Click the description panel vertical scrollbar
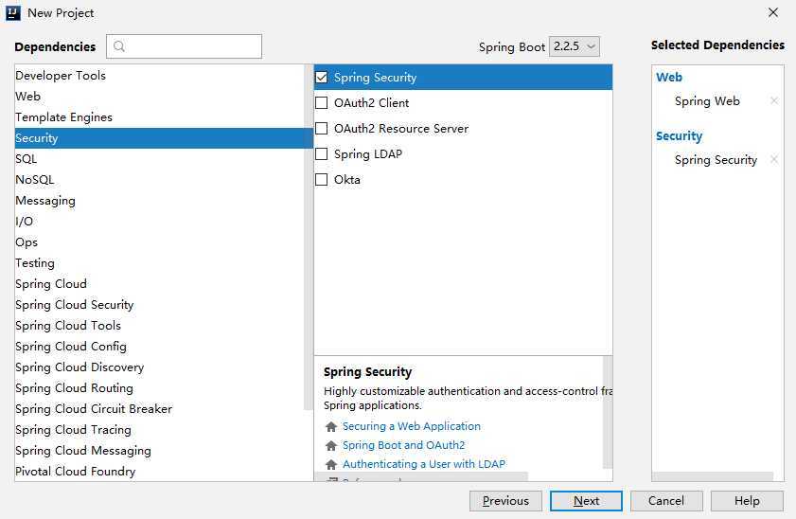The width and height of the screenshot is (796, 519). (607, 412)
